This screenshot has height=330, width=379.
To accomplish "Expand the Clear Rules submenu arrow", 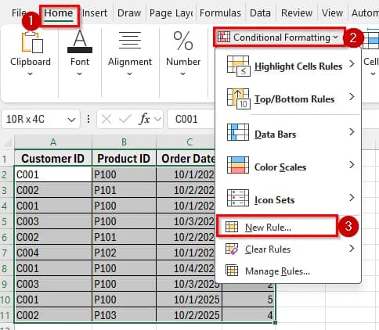I will 352,249.
